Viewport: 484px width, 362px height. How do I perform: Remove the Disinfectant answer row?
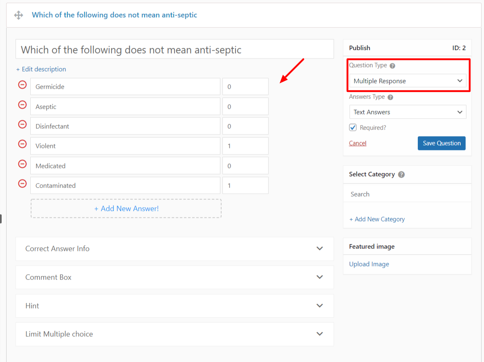22,125
